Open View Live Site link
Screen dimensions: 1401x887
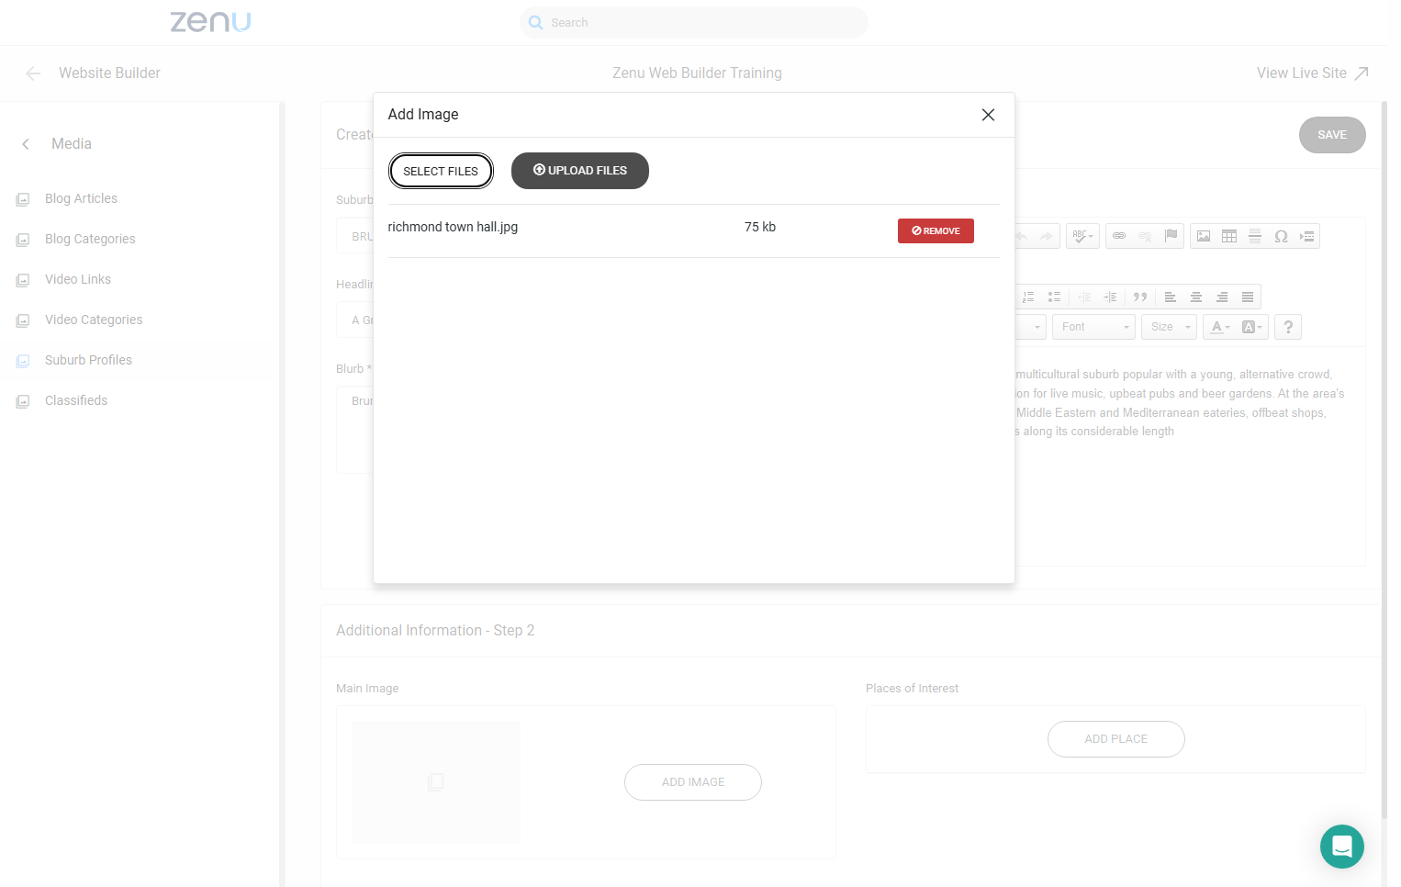pos(1313,73)
